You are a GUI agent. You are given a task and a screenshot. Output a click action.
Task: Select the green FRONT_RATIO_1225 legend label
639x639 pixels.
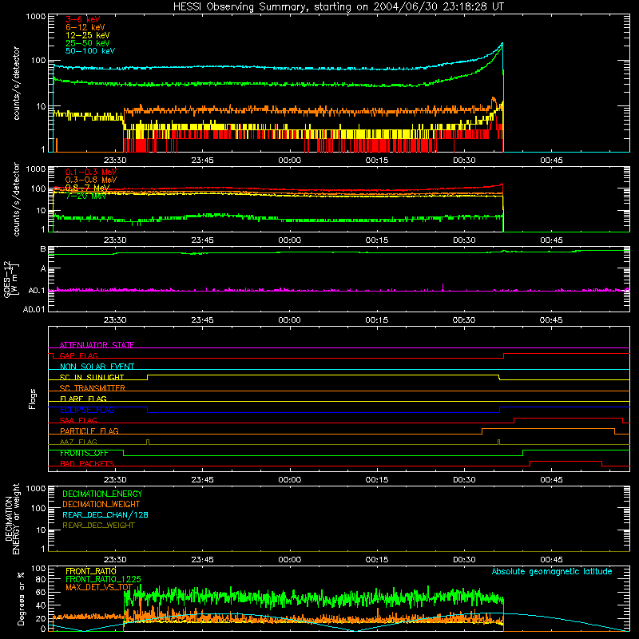coord(103,579)
